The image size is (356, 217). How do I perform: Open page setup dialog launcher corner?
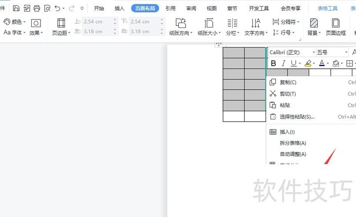[x=299, y=39]
